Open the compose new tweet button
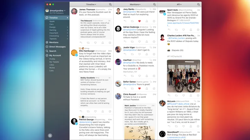The height and width of the screenshot is (140, 250). point(50,135)
